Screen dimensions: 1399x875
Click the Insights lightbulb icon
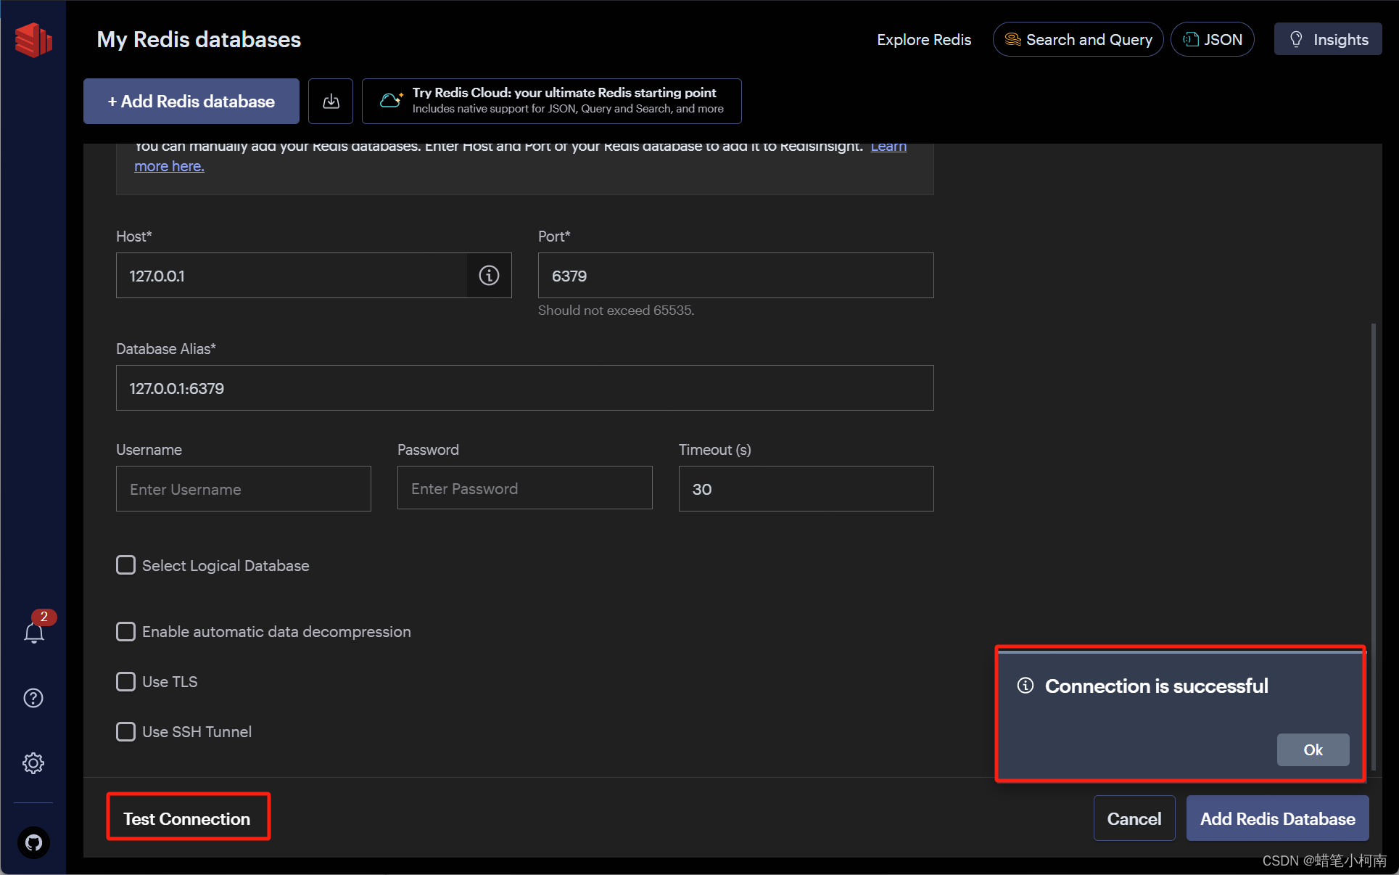point(1296,39)
